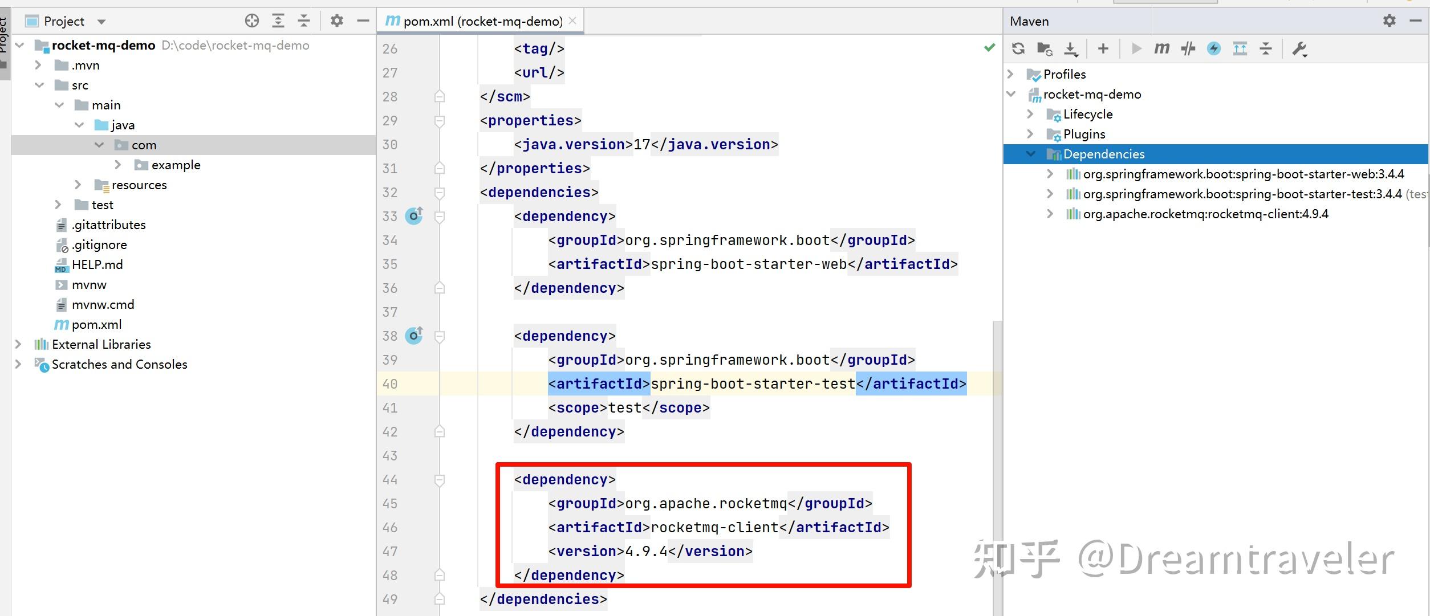Viewport: 1430px width, 616px height.
Task: Select Opened File with the crosshair icon
Action: tap(250, 21)
